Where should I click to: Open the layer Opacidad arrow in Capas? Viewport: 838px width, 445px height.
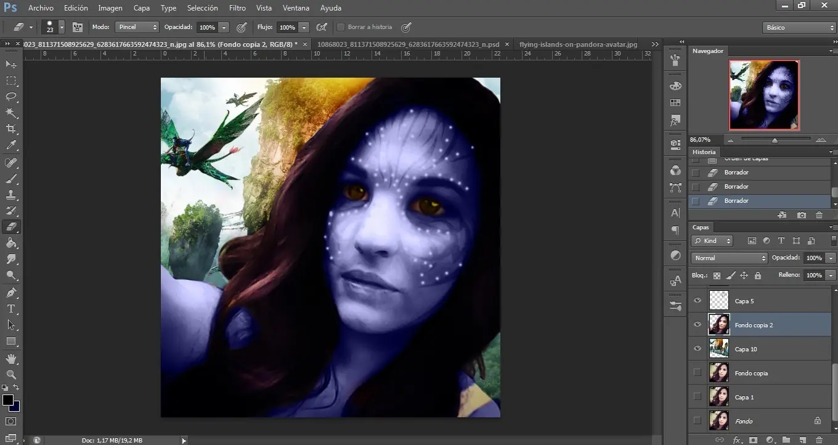pos(831,258)
